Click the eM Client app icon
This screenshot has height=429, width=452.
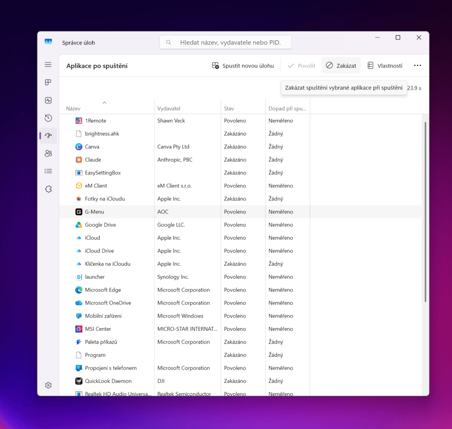79,185
